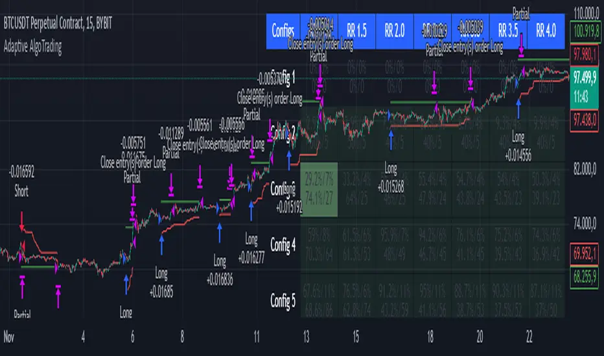Image resolution: width=604 pixels, height=356 pixels.
Task: Click the red 97.980,1 price tag
Action: click(x=585, y=54)
